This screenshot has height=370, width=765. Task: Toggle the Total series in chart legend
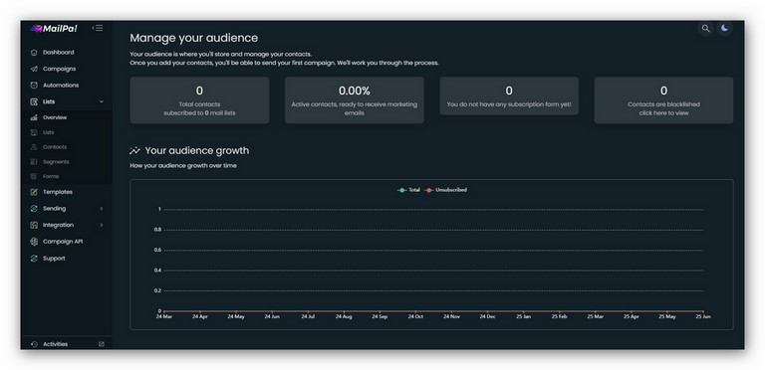(408, 190)
